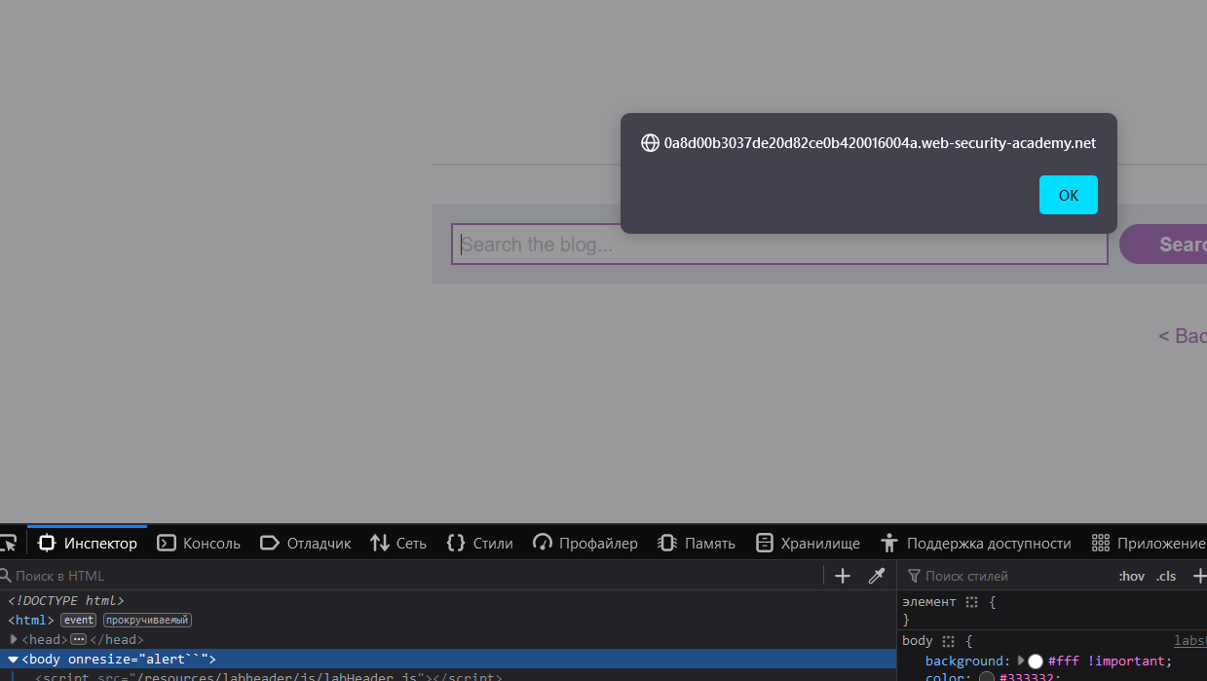Open the Память tab
Image resolution: width=1207 pixels, height=681 pixels.
click(x=697, y=543)
